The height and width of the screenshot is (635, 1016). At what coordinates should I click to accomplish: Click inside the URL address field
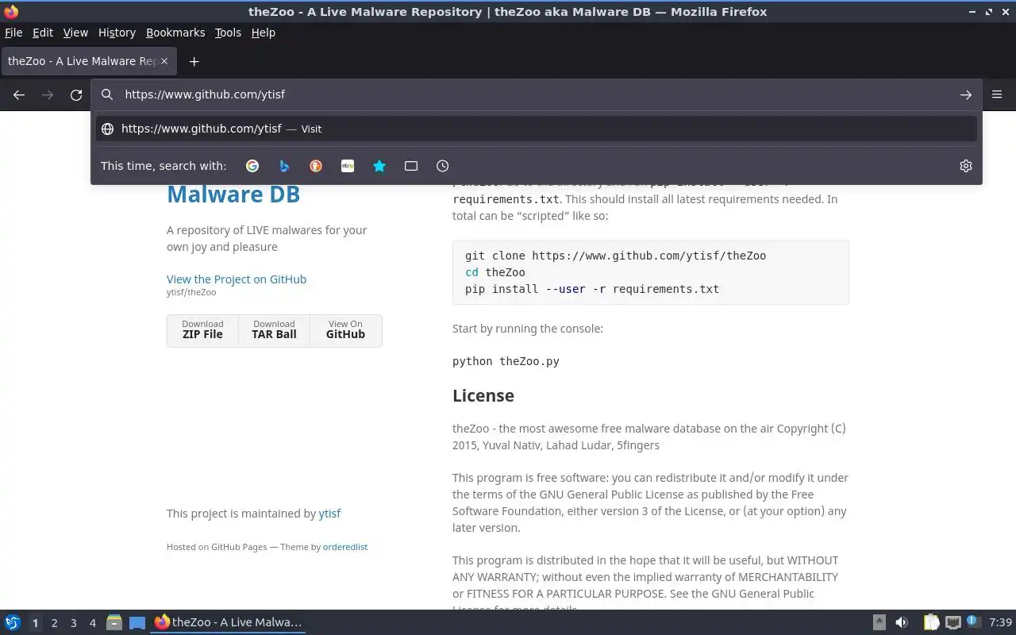click(x=536, y=94)
